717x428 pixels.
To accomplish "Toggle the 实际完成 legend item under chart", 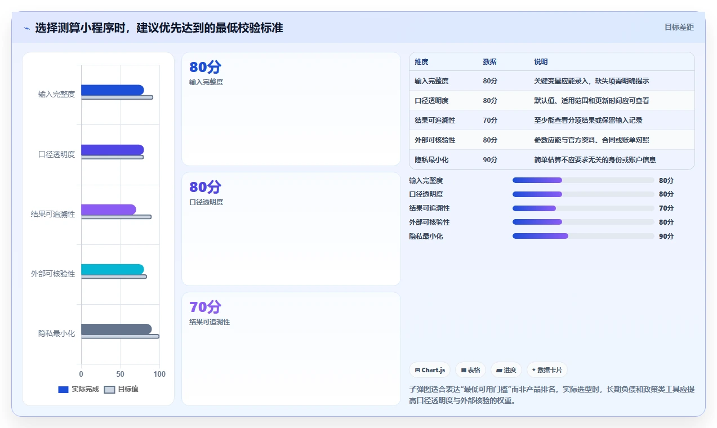I will (x=78, y=389).
